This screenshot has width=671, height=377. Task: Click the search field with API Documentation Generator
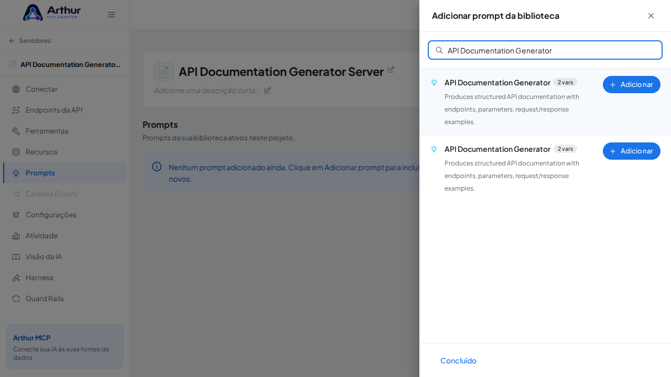(x=545, y=50)
